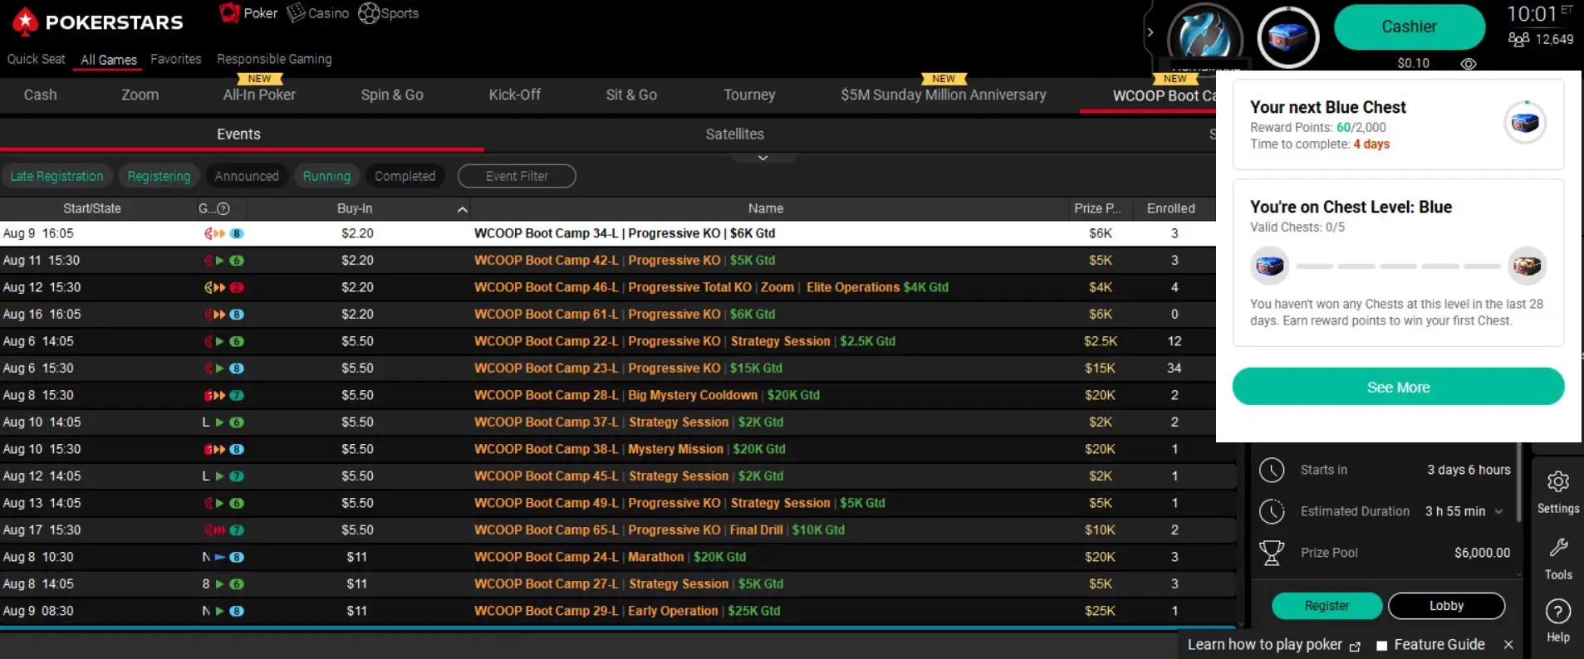Image resolution: width=1584 pixels, height=659 pixels.
Task: Open the Tools wrench icon
Action: [x=1558, y=548]
